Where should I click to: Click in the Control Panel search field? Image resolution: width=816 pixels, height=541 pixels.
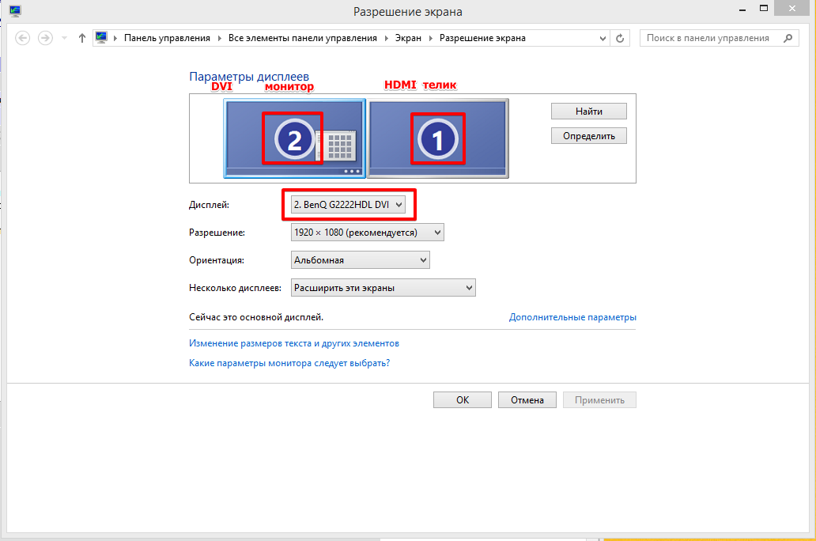coord(708,38)
